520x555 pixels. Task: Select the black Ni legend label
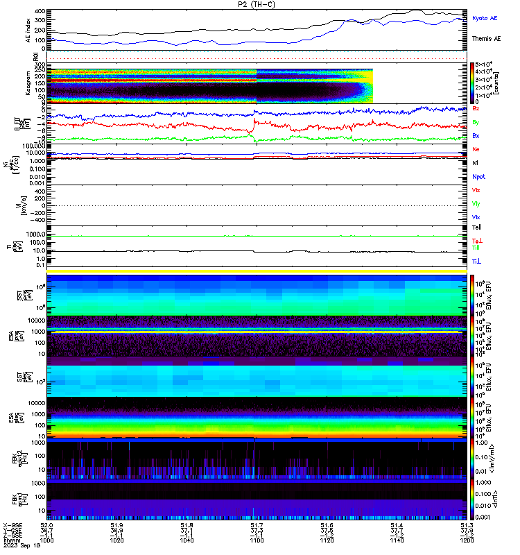pos(475,163)
